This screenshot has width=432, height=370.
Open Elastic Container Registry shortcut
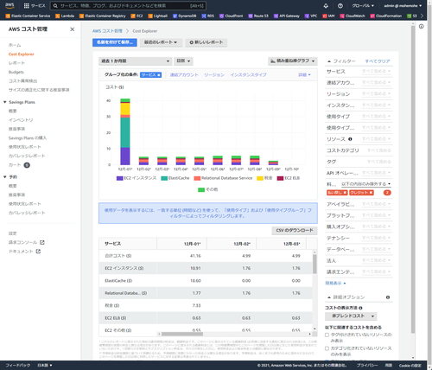tap(103, 16)
